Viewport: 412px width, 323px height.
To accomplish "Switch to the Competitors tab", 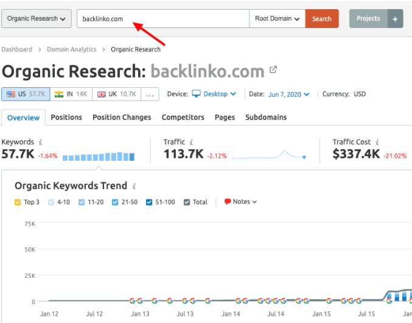I will pos(183,117).
